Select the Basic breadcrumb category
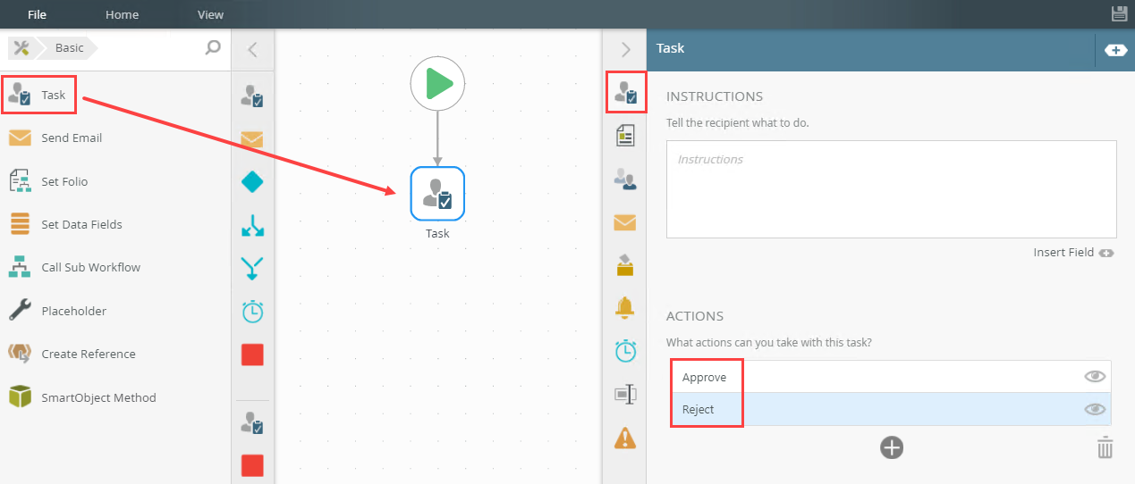 pyautogui.click(x=69, y=48)
